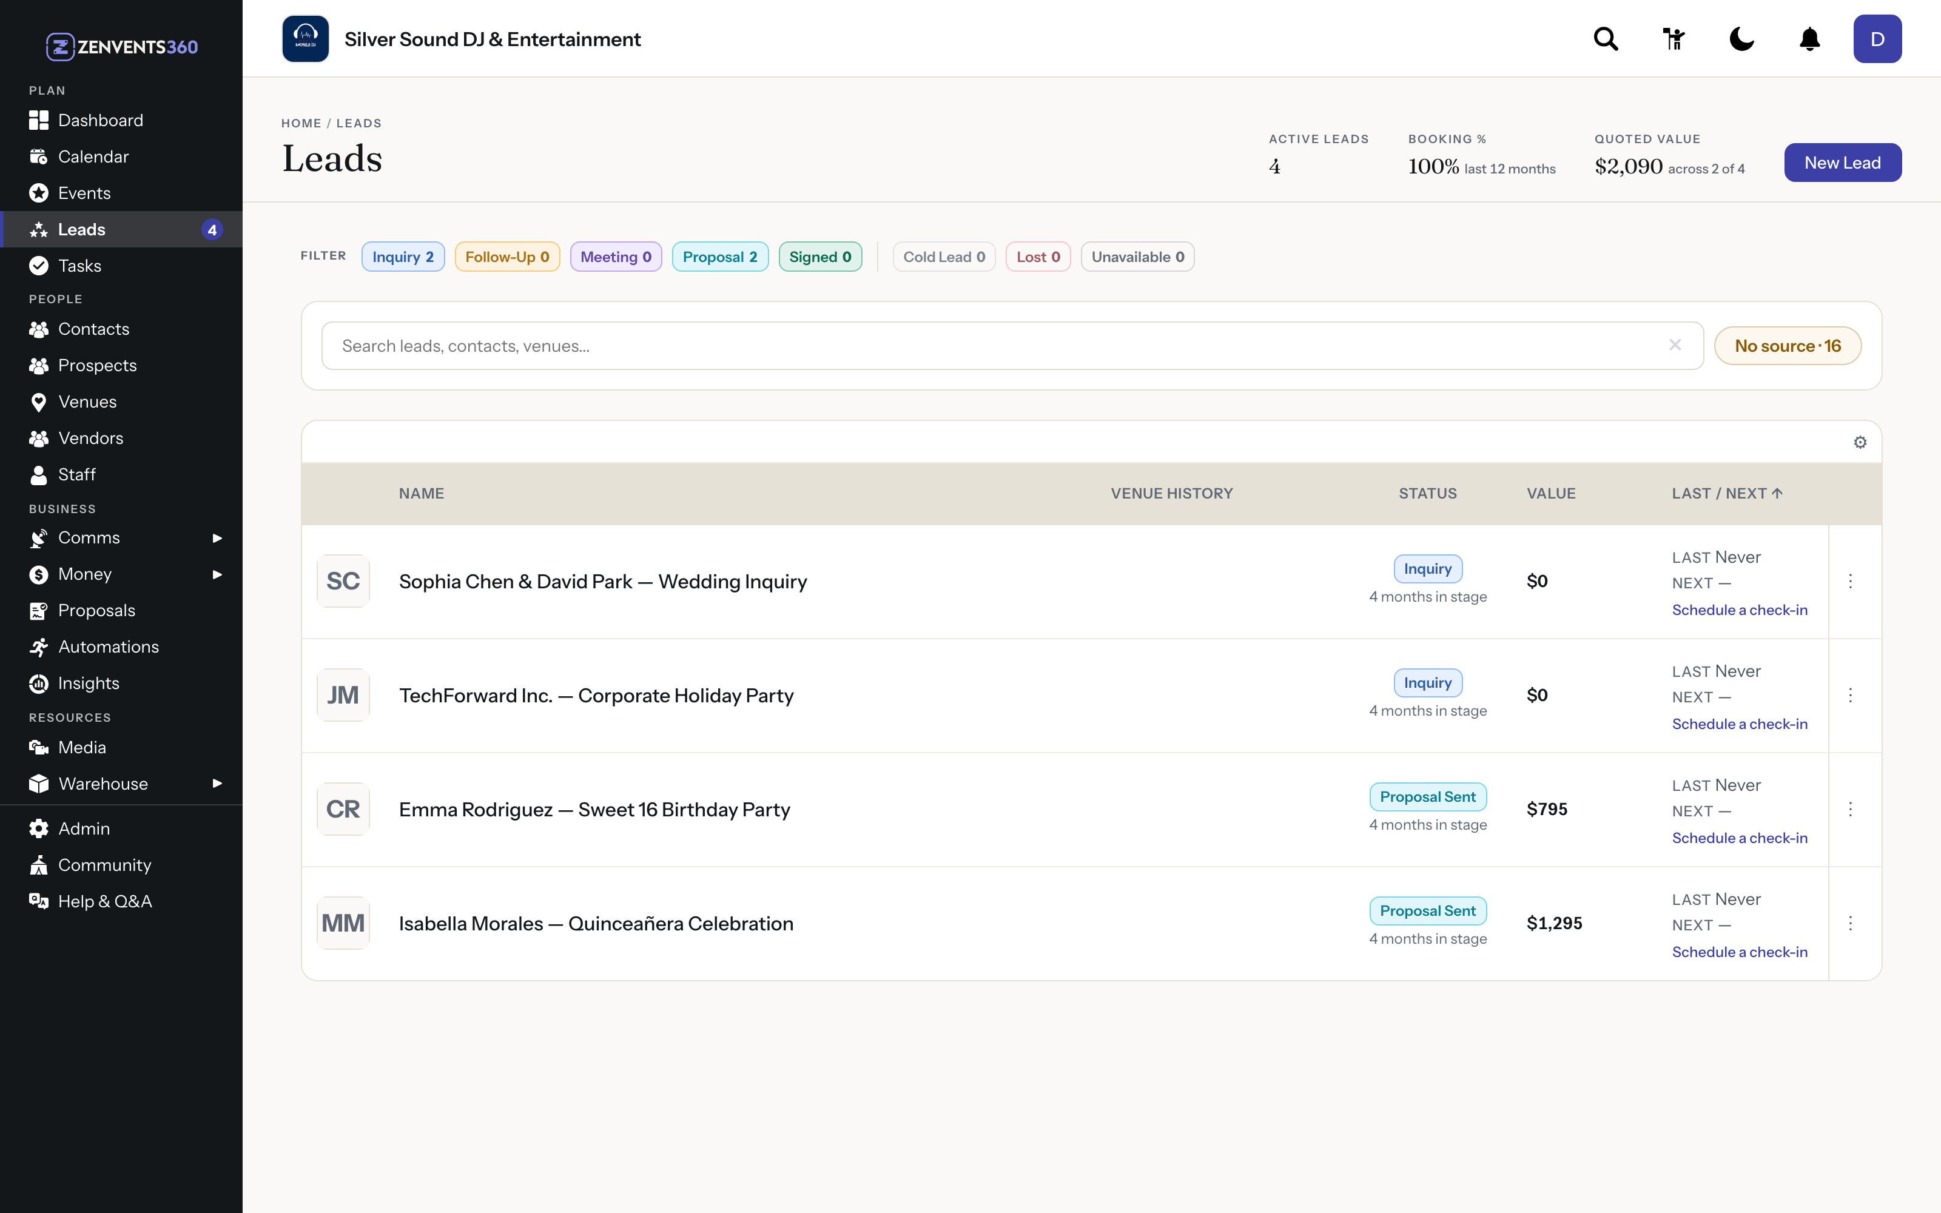Open table settings gear icon
The width and height of the screenshot is (1941, 1213).
[x=1860, y=442]
